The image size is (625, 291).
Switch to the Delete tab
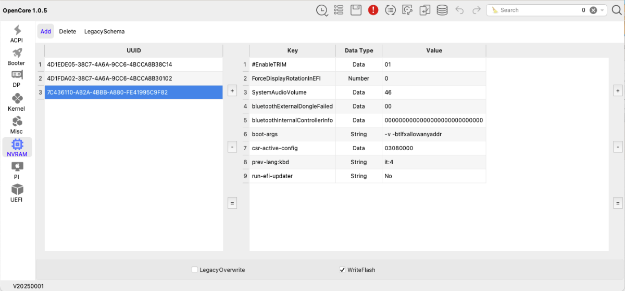67,31
